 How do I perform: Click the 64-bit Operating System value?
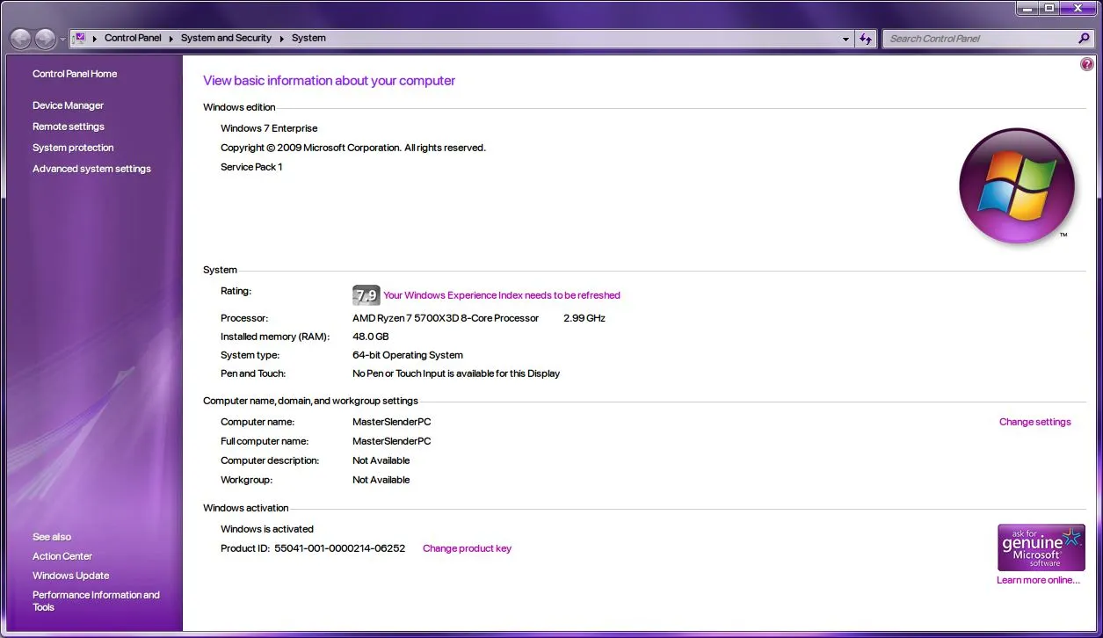[x=408, y=355]
